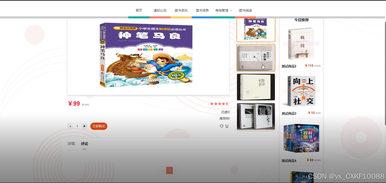
Task: Go to next comments page arrow
Action: (176, 171)
